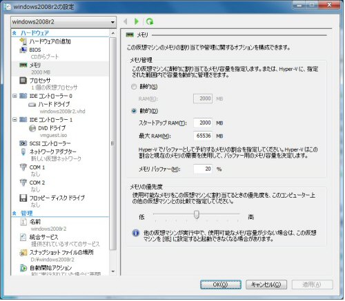This screenshot has width=345, height=301.
Task: Click the settings list scrollbar down arrow
Action: [112, 271]
